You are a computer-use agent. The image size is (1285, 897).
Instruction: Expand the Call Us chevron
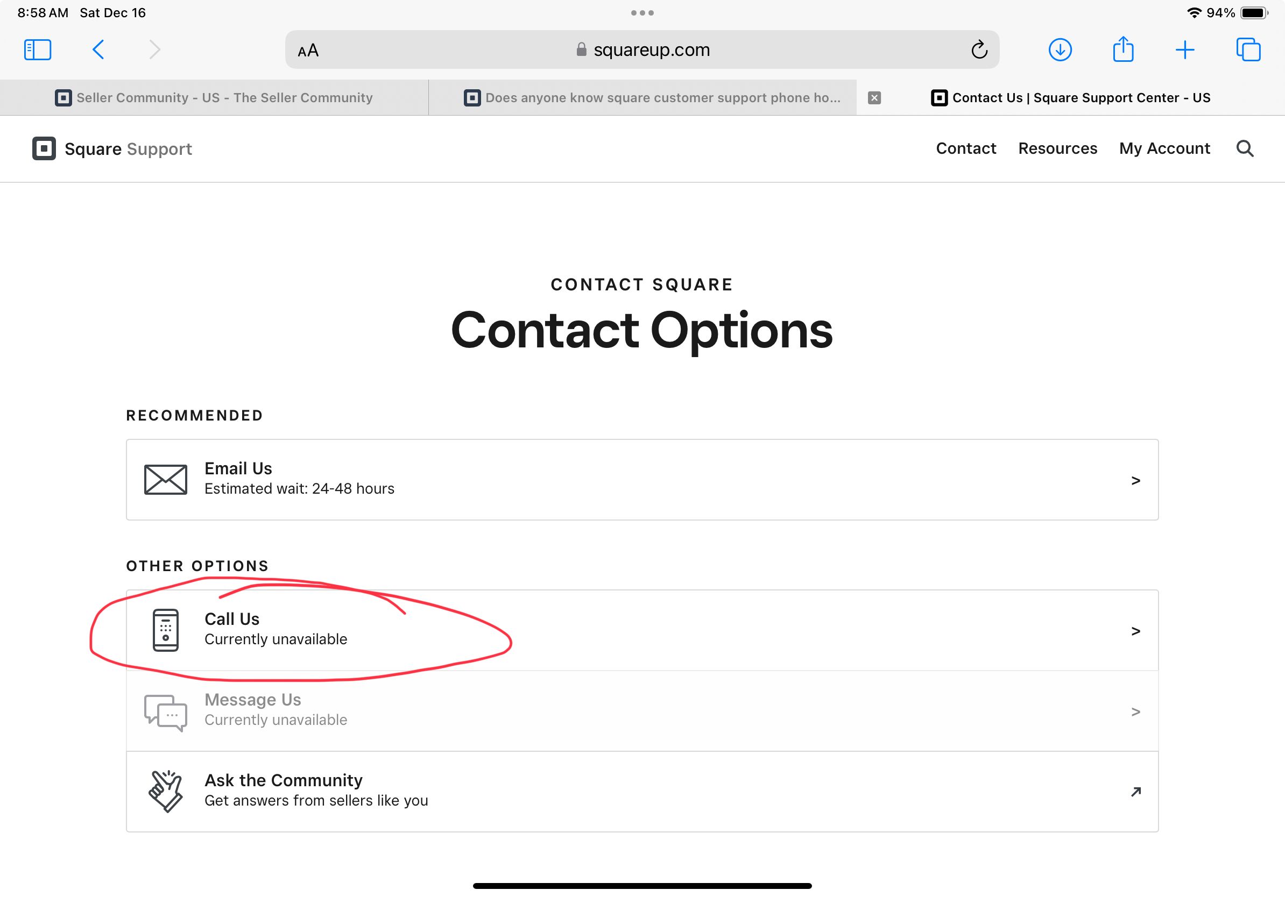(1135, 631)
